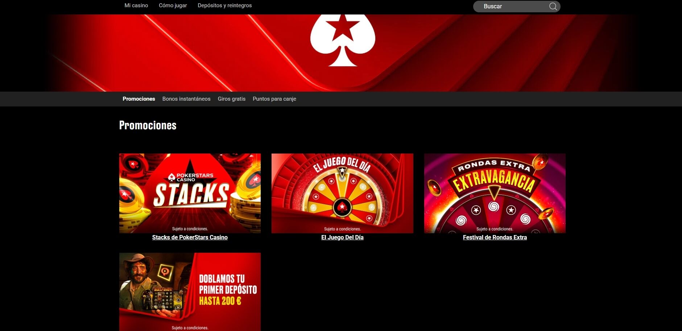Follow the El Juego Del Día link

pos(342,237)
